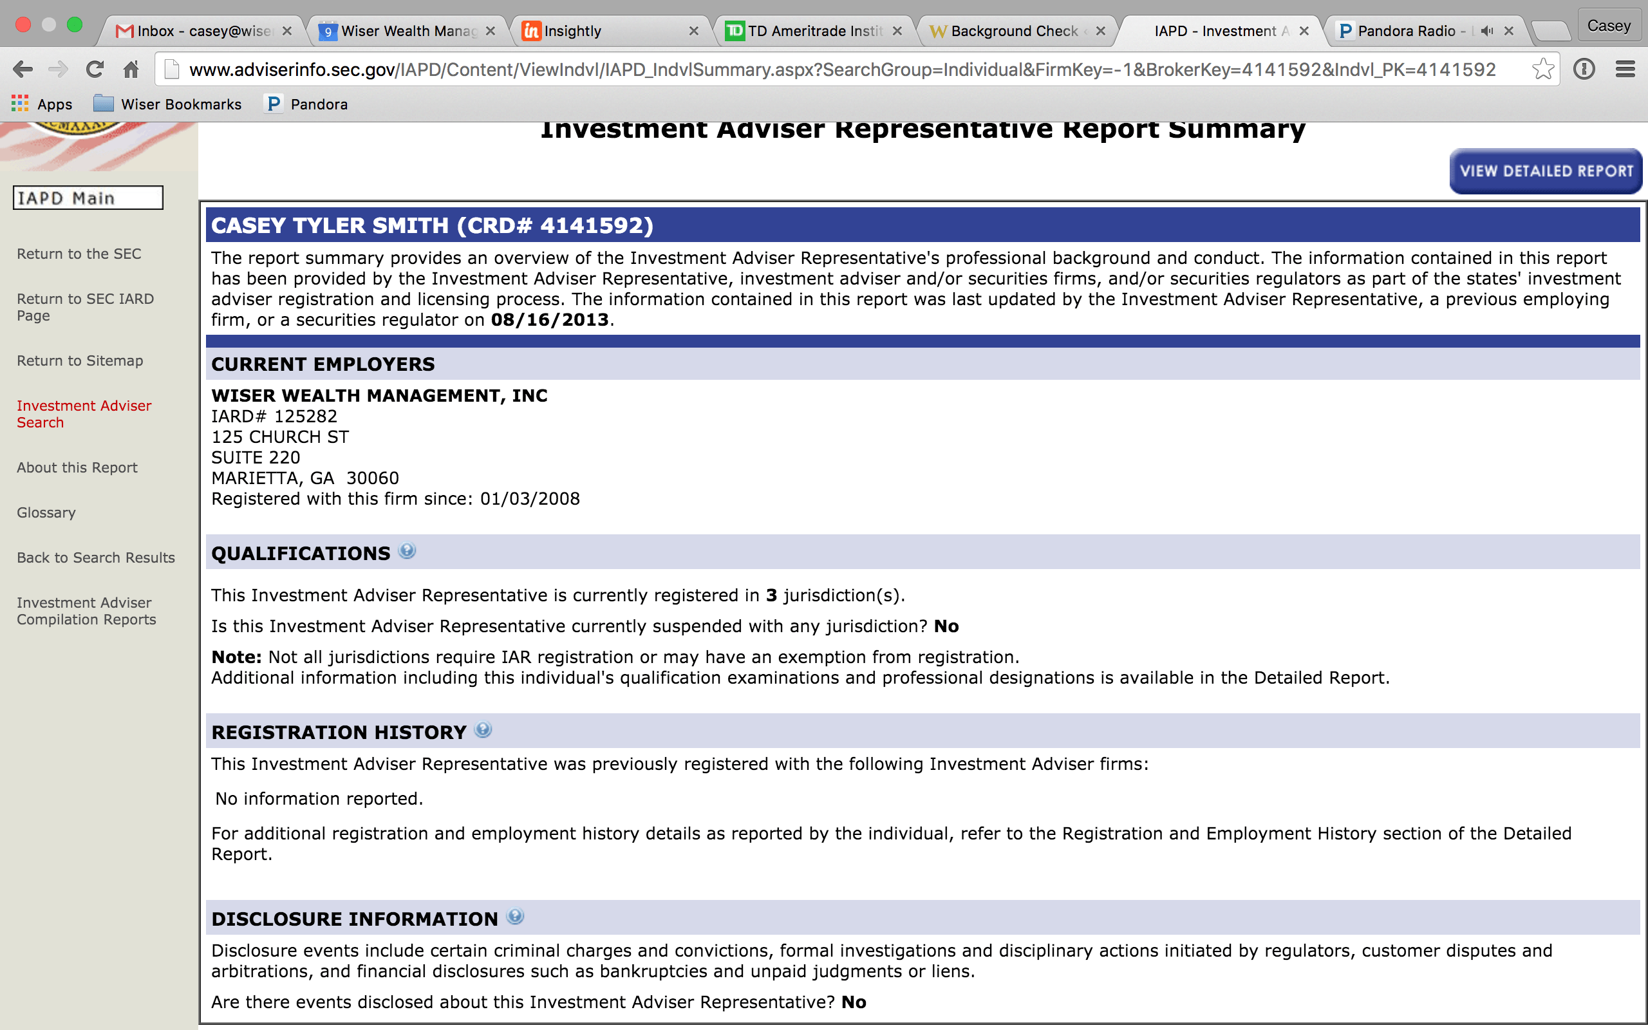The image size is (1648, 1030).
Task: Click the extension icon beside the menu
Action: click(x=1584, y=70)
